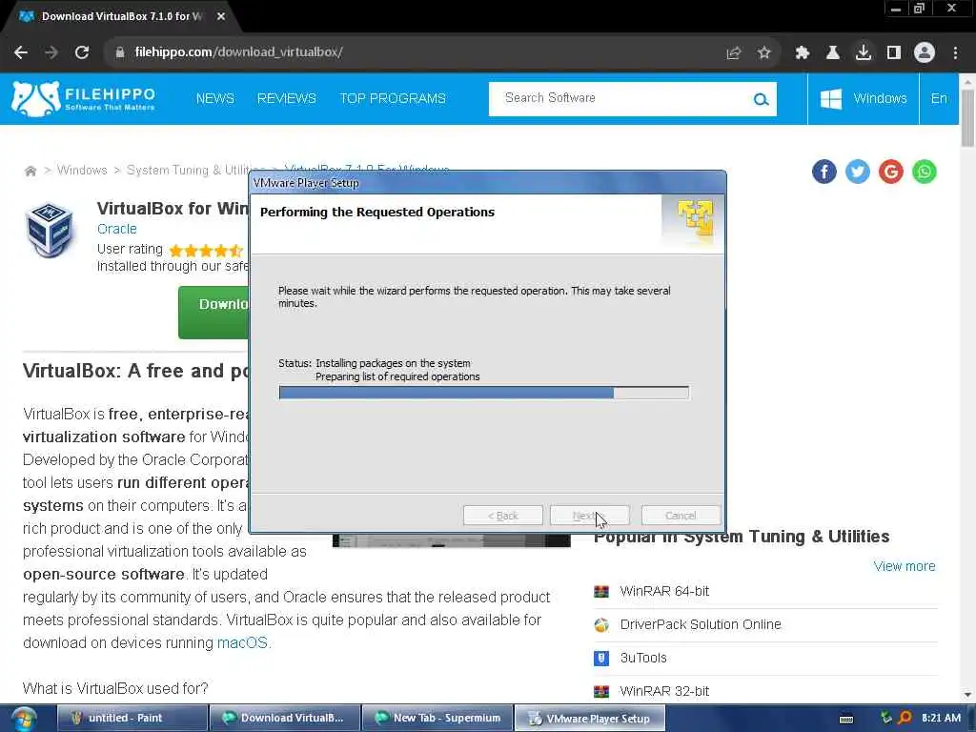Toggle the browser side panel icon
Screen dimensions: 976x732
[893, 53]
